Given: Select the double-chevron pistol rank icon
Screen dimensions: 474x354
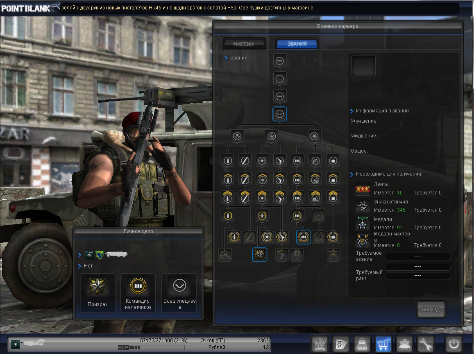Looking at the screenshot, I should pyautogui.click(x=280, y=197).
